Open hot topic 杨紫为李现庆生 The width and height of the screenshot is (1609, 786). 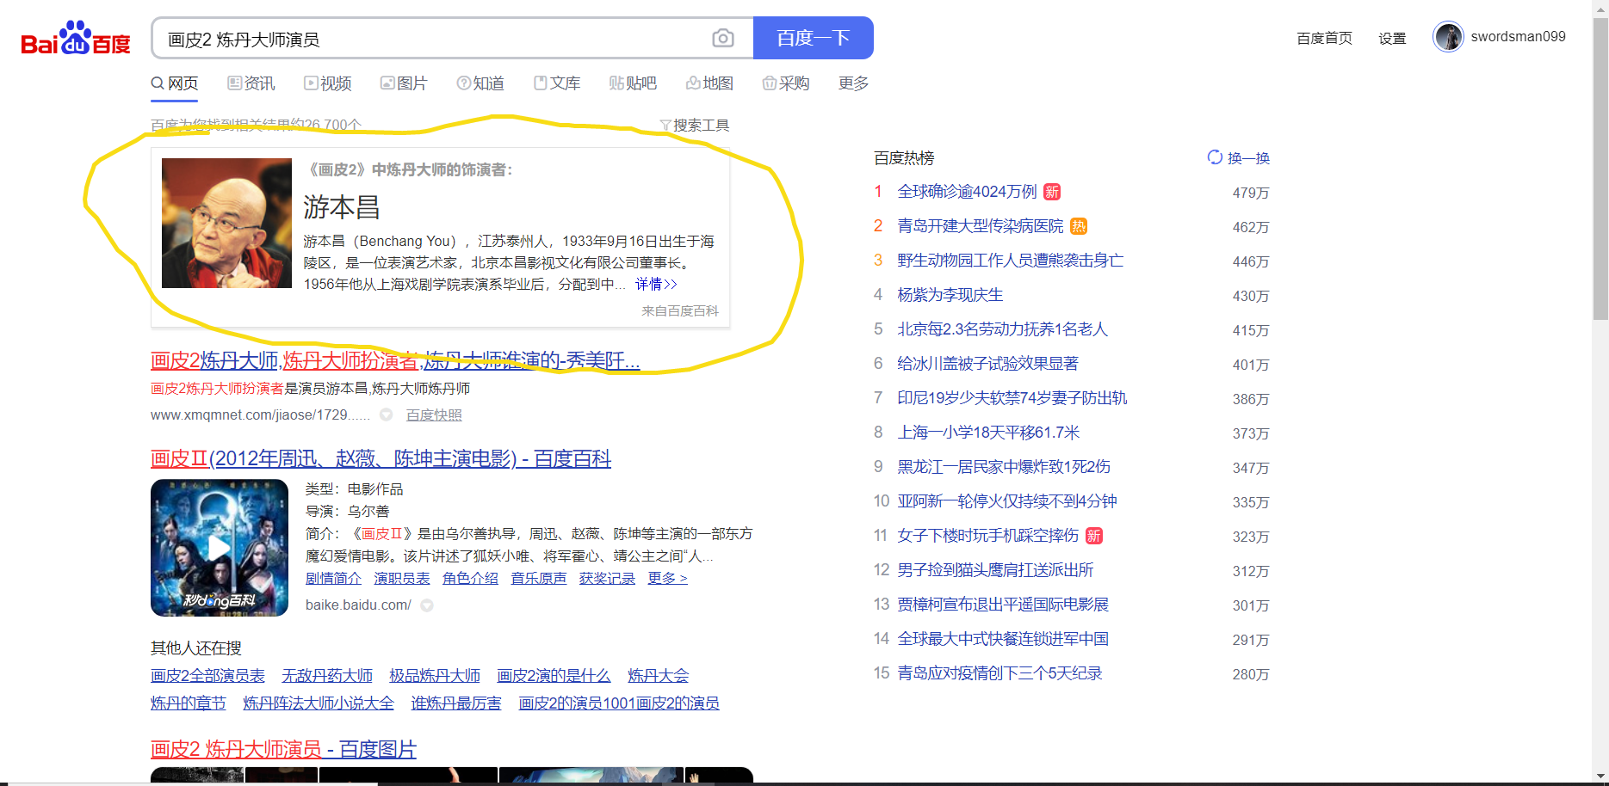(x=950, y=295)
